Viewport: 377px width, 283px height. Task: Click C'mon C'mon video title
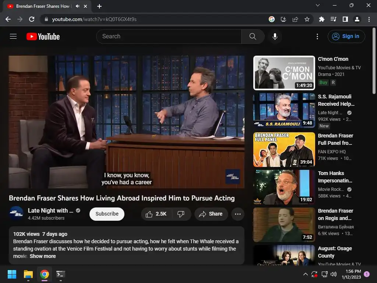(x=333, y=59)
